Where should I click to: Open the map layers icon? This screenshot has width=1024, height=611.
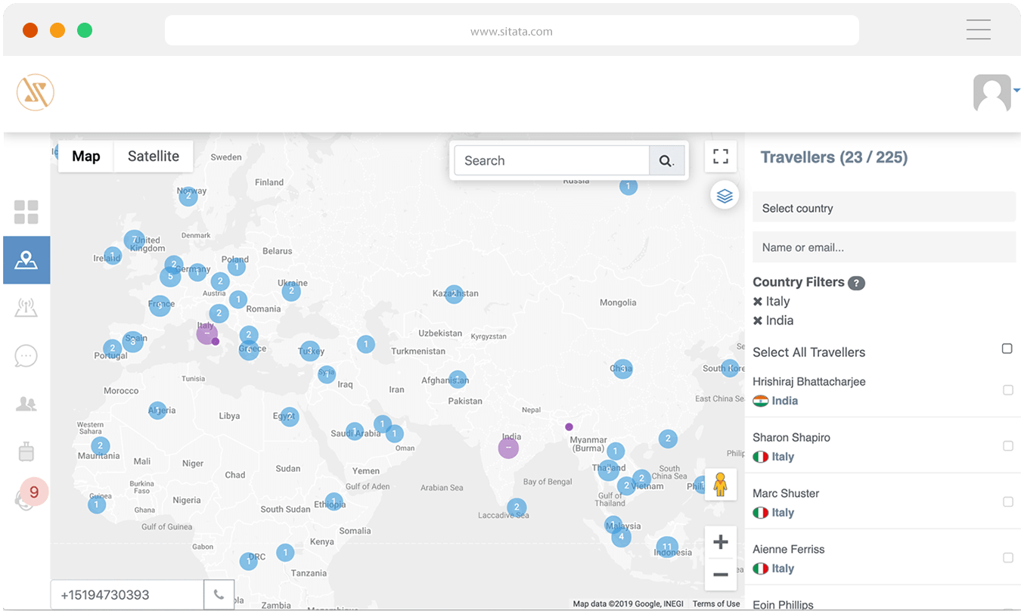point(725,196)
